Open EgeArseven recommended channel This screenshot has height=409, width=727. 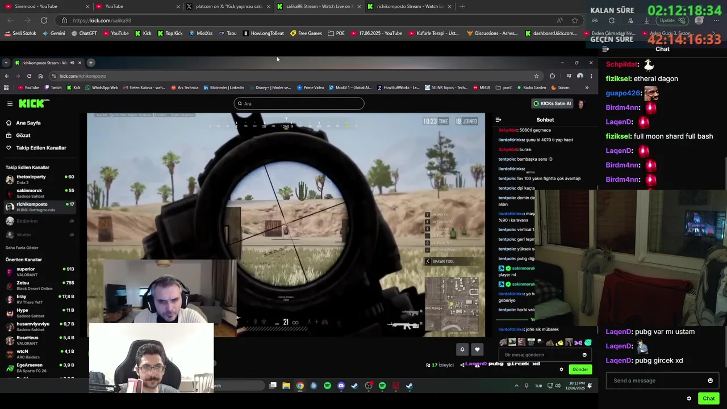(x=39, y=368)
